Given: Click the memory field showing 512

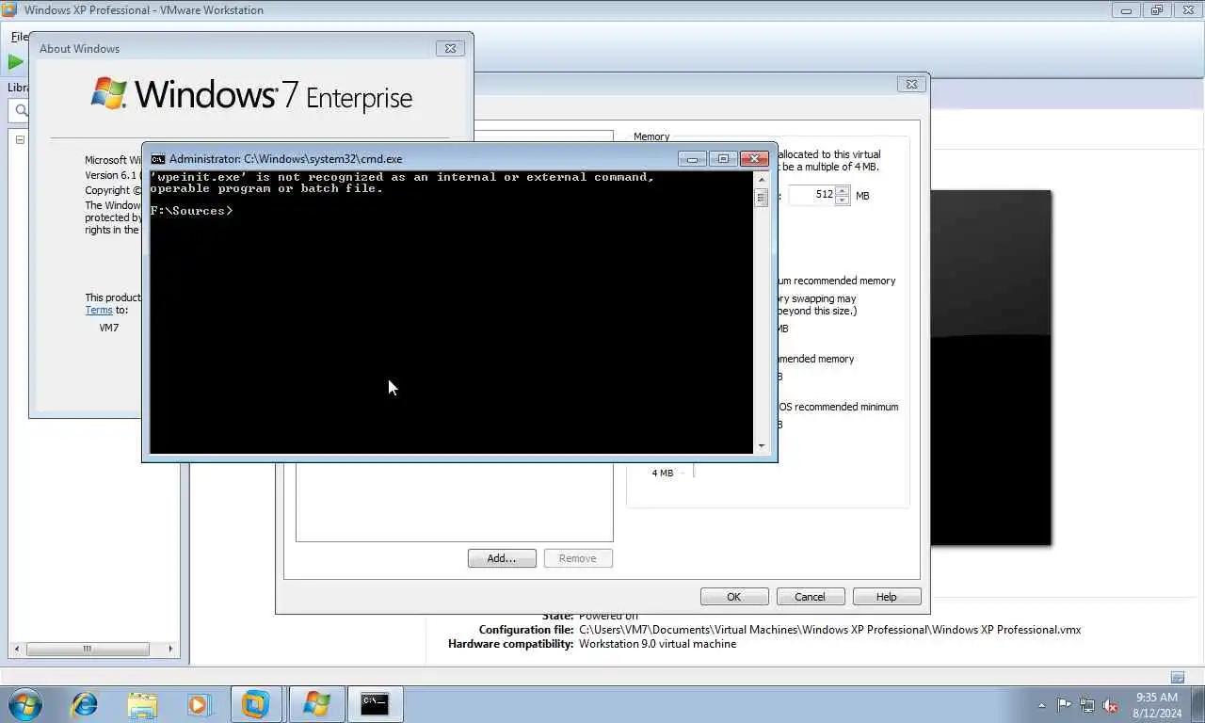Looking at the screenshot, I should pyautogui.click(x=811, y=195).
